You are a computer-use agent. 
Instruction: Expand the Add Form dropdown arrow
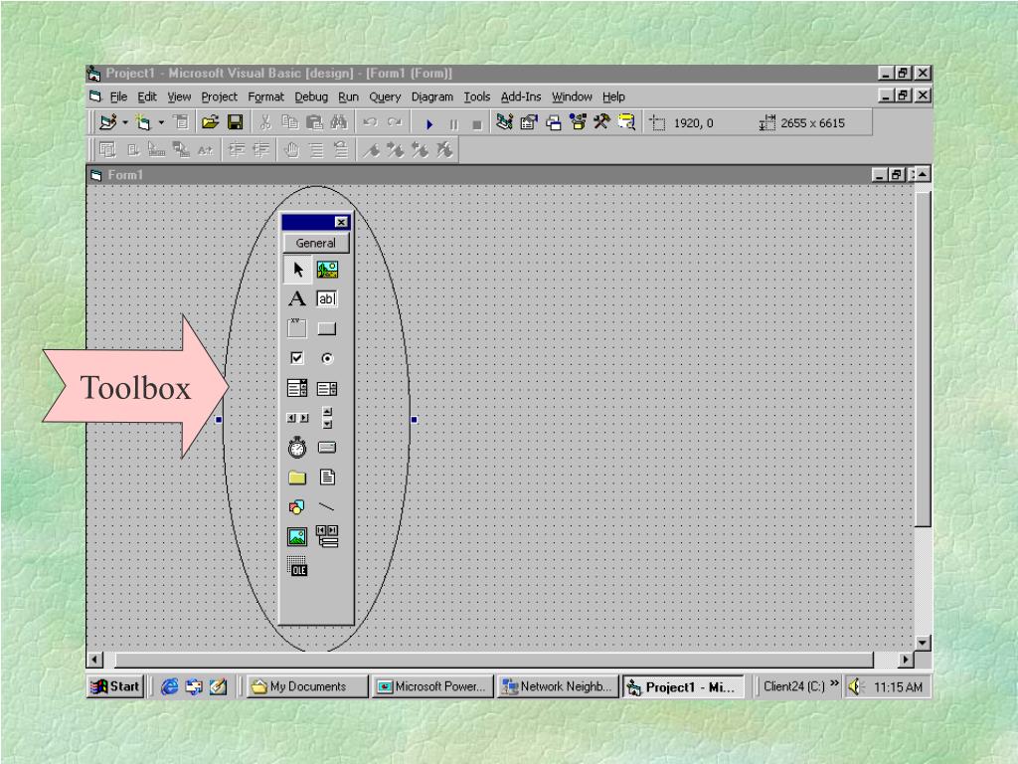(161, 122)
